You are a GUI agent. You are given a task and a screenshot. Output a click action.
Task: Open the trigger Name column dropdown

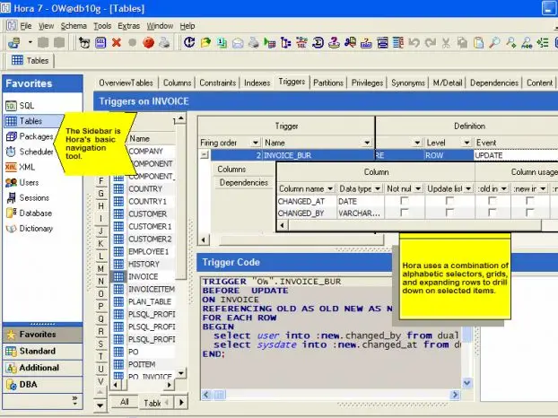coord(367,143)
